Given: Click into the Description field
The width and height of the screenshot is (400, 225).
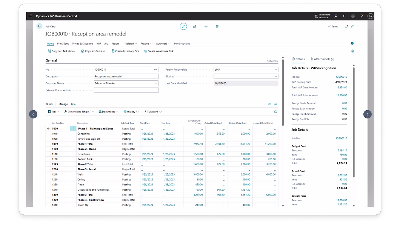Looking at the screenshot, I should point(126,76).
